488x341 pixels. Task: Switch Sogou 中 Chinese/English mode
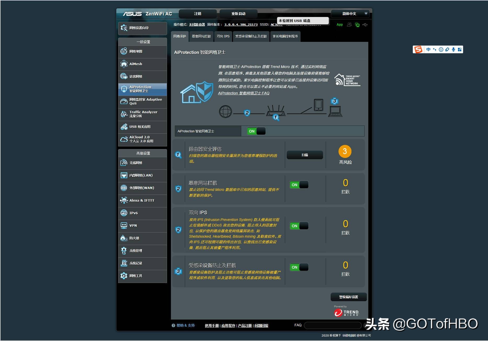[x=428, y=49]
